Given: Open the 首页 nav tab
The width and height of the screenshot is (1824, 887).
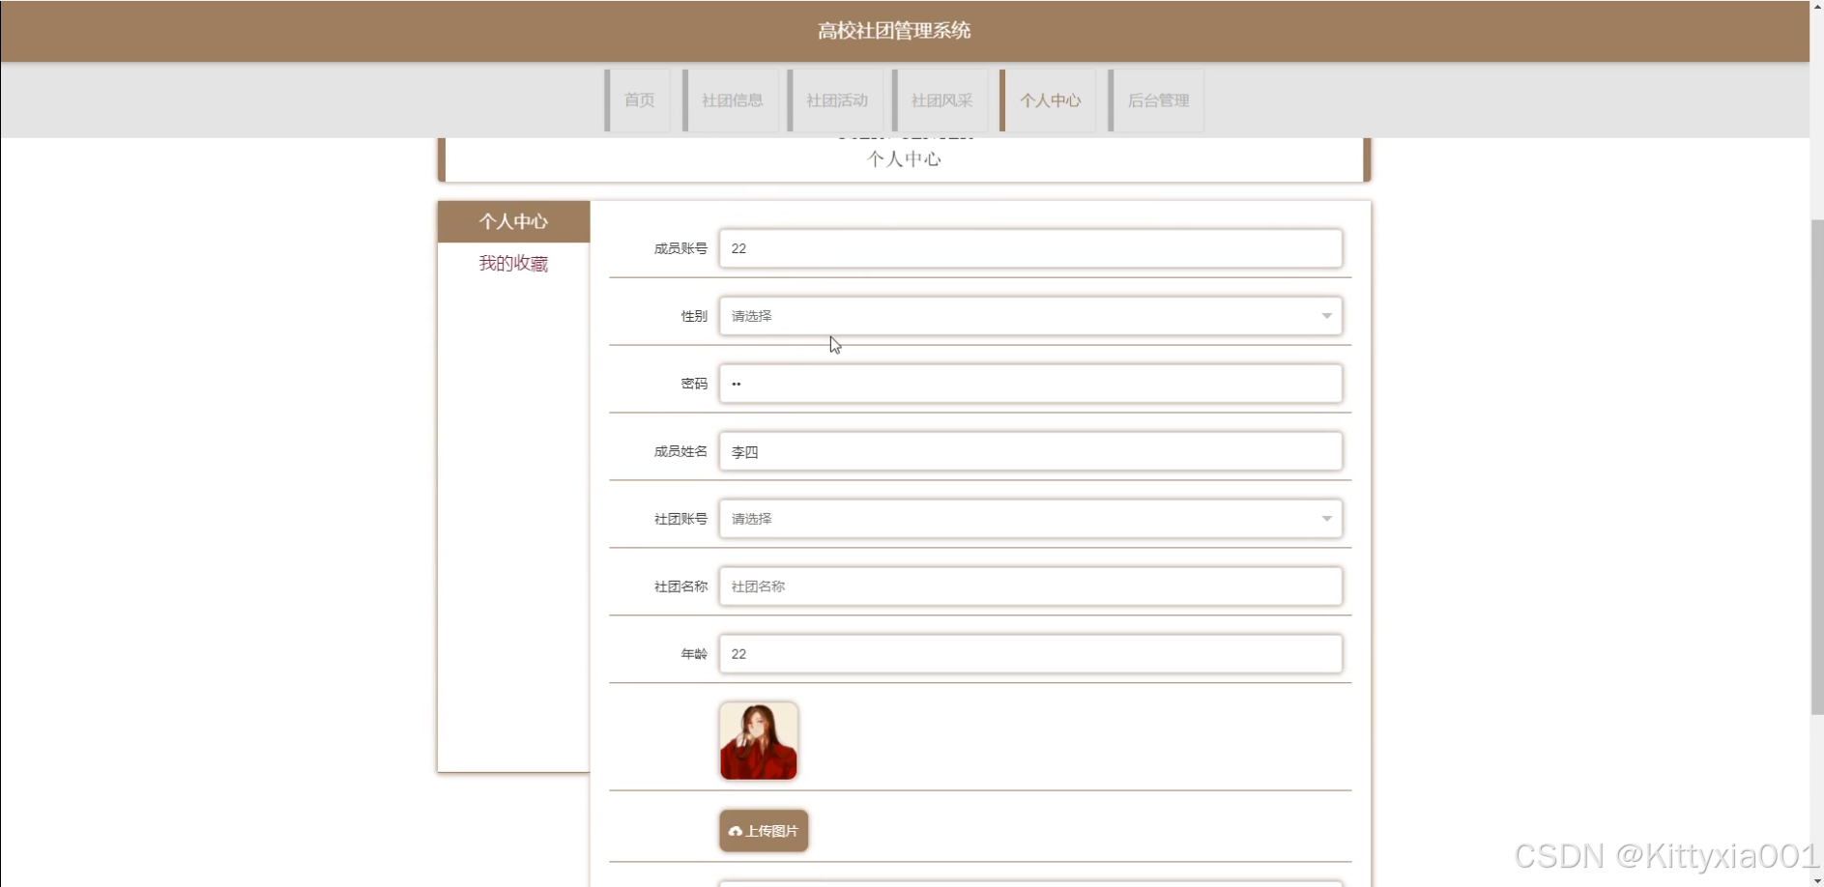Looking at the screenshot, I should pos(638,100).
